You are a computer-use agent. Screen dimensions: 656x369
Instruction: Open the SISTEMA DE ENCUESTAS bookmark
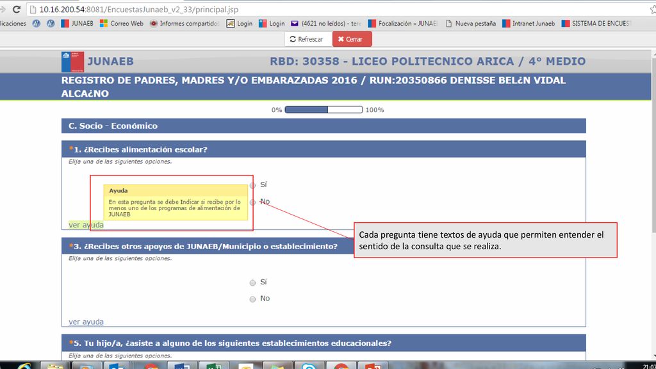click(x=596, y=24)
